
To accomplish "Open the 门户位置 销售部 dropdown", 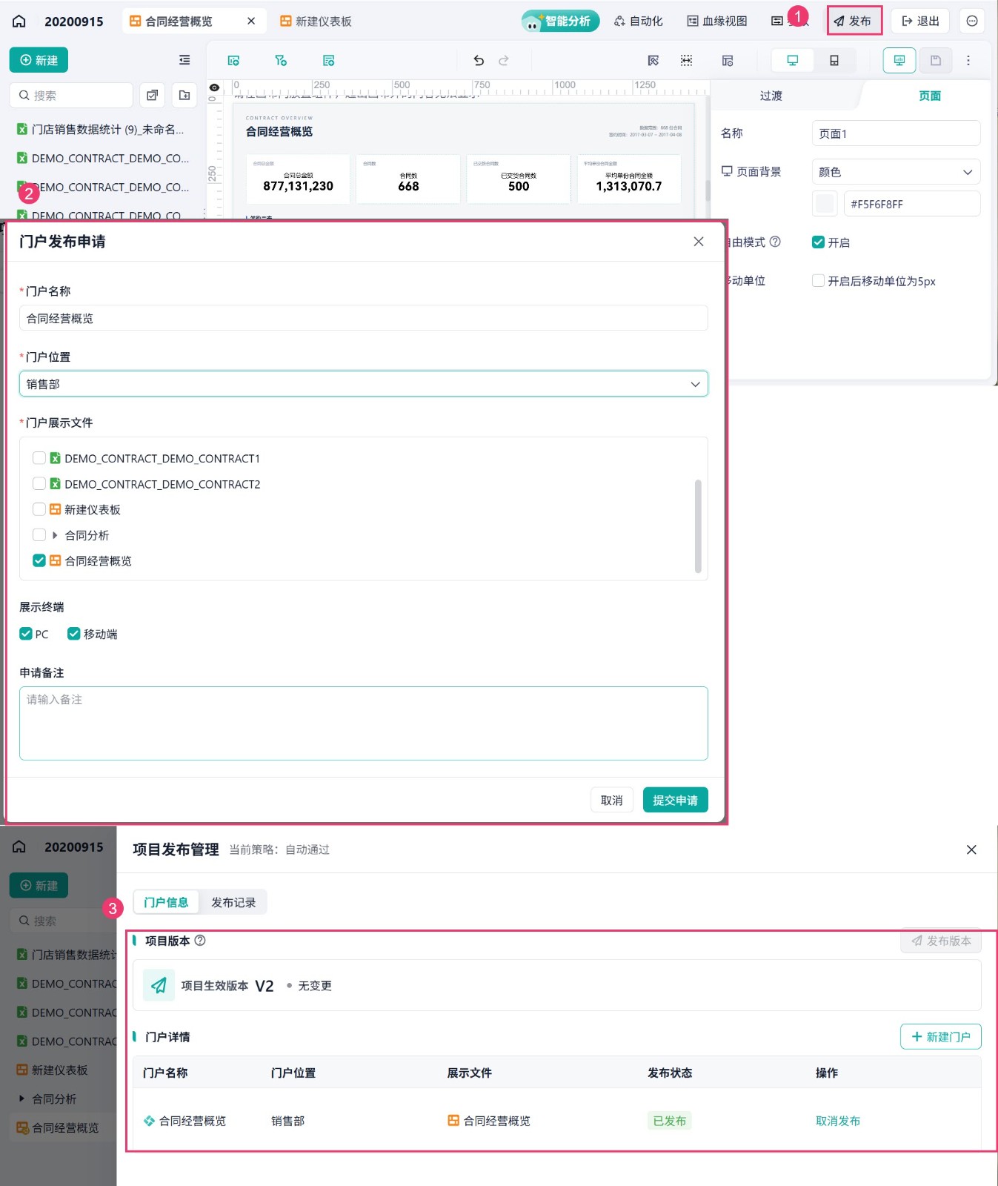I will click(364, 384).
